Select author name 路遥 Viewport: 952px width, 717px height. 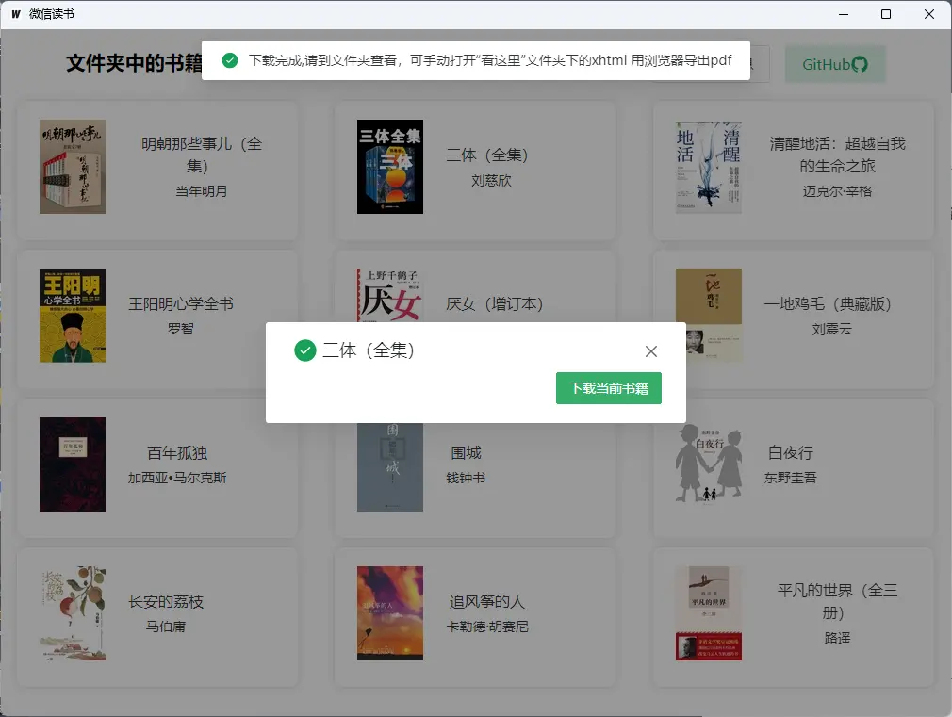[x=837, y=638]
